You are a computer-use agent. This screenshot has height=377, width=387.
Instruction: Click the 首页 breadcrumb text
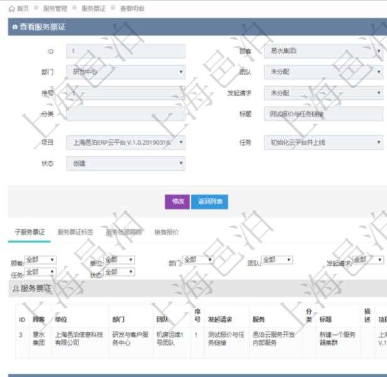click(x=23, y=9)
